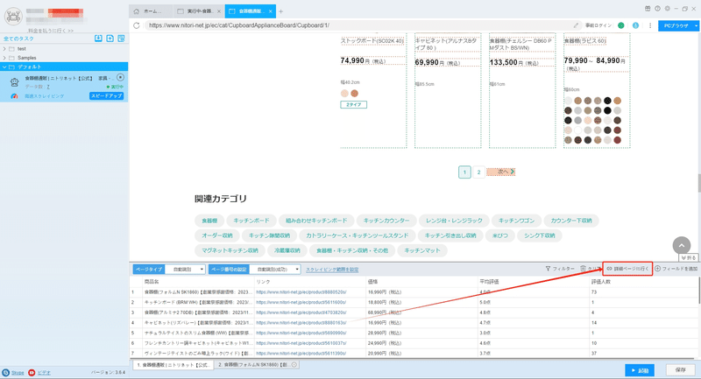Image resolution: width=701 pixels, height=379 pixels.
Task: Reload the page with refresh icon
Action: point(137,25)
